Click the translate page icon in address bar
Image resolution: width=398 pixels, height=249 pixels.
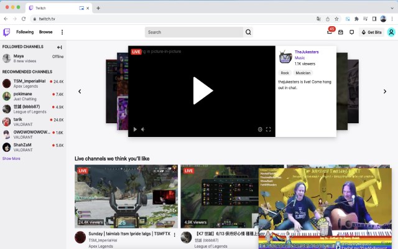tap(318, 19)
